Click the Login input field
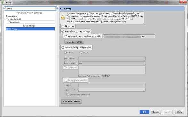Screen dimensions: 188x117 point(112,85)
